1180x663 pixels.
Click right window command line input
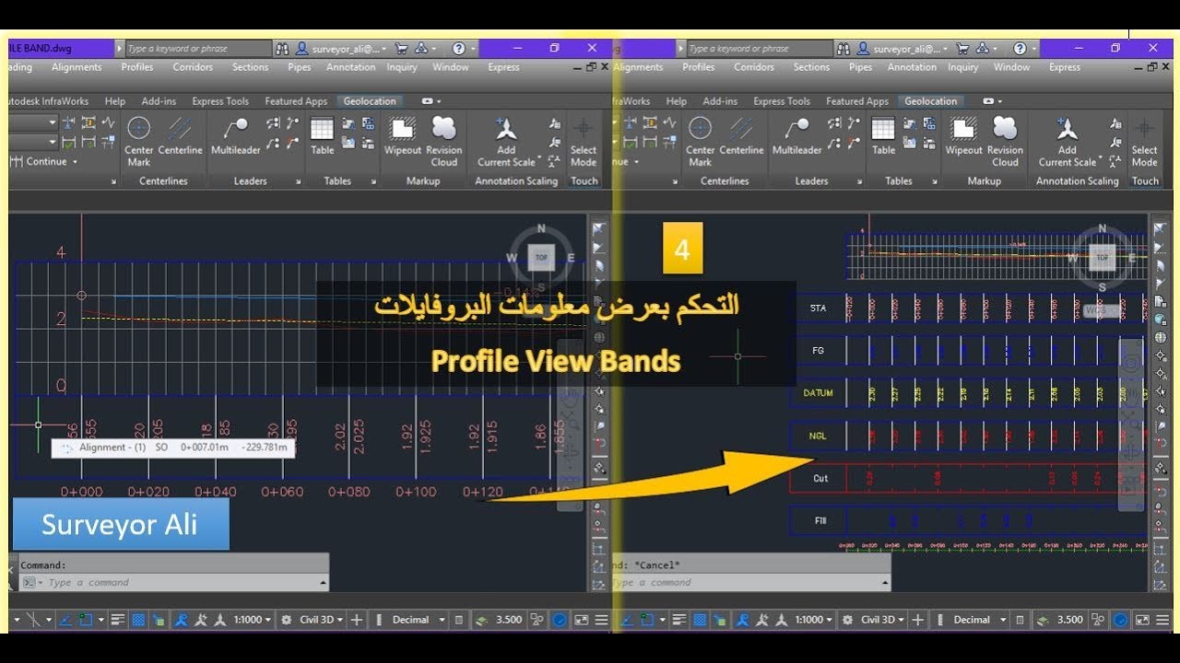(x=747, y=582)
